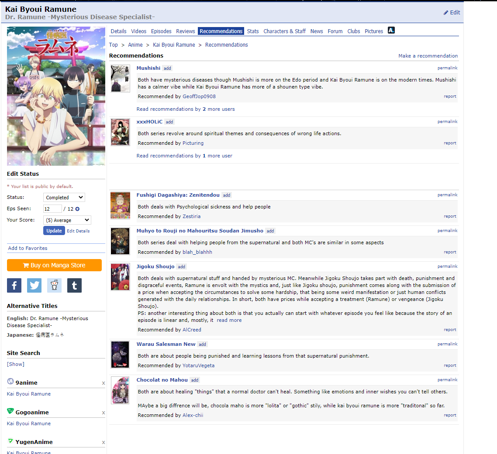Open the Status dropdown showing Completed
The width and height of the screenshot is (497, 454).
pos(64,198)
